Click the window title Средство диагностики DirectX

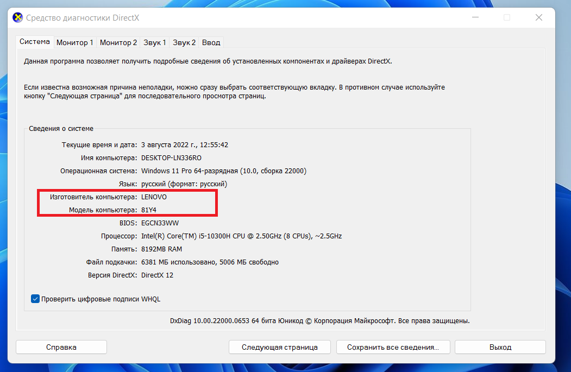coord(83,18)
